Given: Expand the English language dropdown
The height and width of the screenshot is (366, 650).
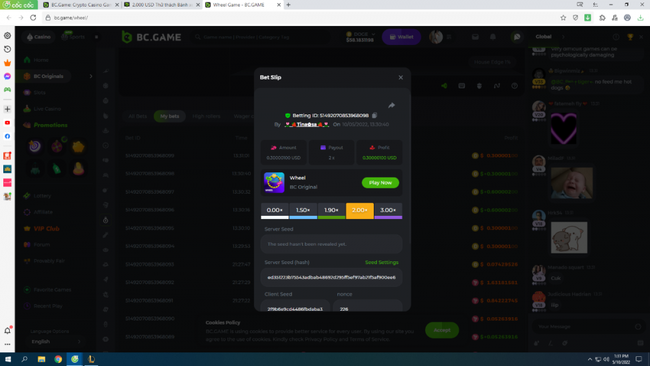Looking at the screenshot, I should 55,341.
